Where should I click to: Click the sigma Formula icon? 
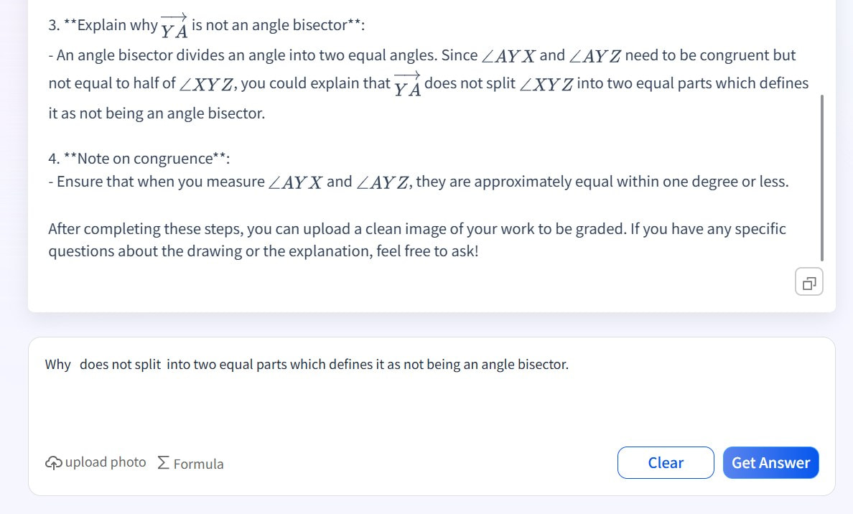(163, 463)
